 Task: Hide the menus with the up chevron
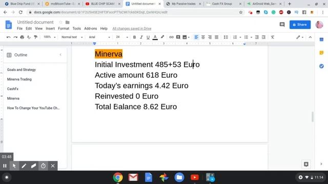click(310, 37)
